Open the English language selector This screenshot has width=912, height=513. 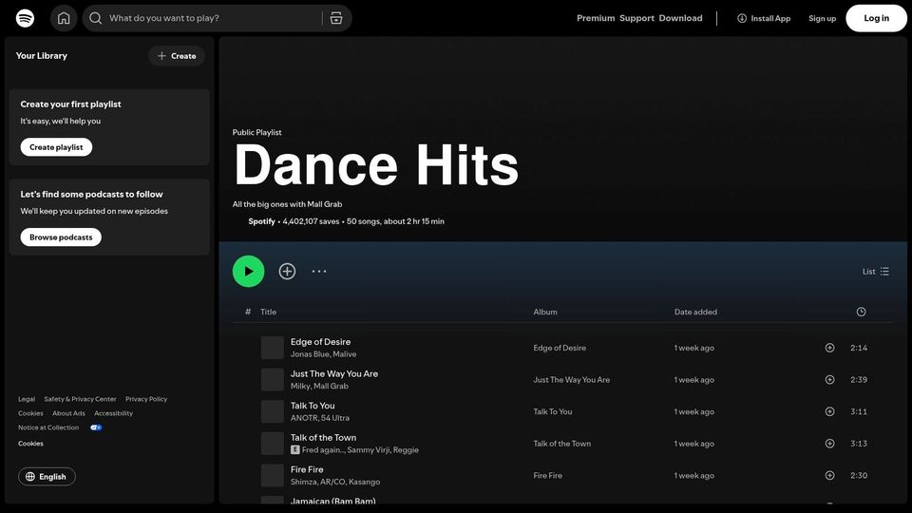[47, 476]
